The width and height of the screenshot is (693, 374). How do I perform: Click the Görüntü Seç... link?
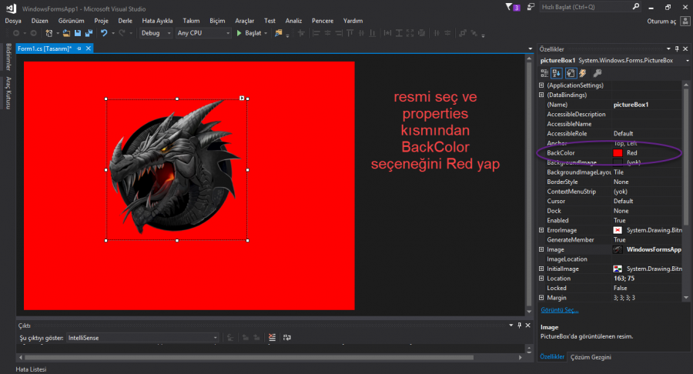[x=560, y=310]
